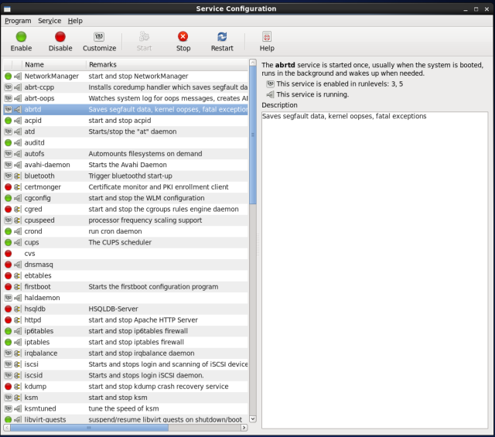Click the green status icon for cups

[9, 242]
